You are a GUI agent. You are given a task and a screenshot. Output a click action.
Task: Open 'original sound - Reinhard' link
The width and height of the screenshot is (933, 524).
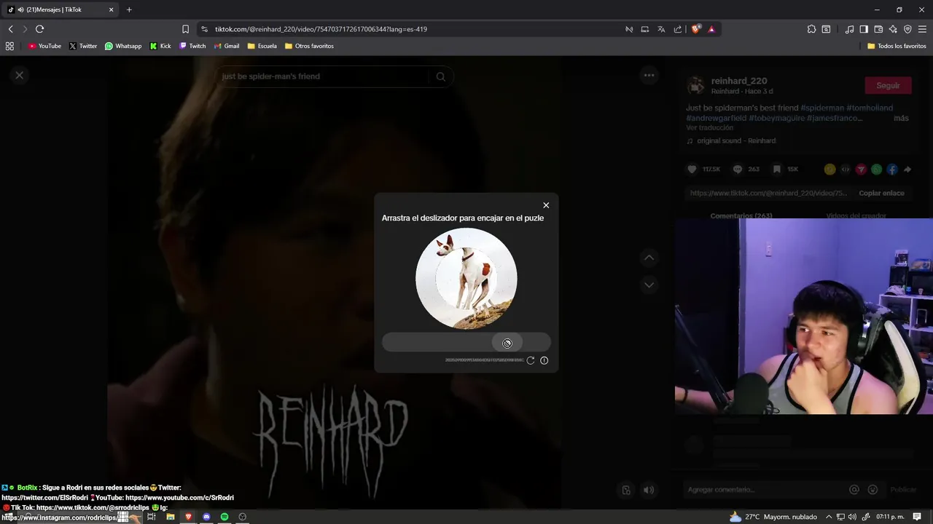736,140
